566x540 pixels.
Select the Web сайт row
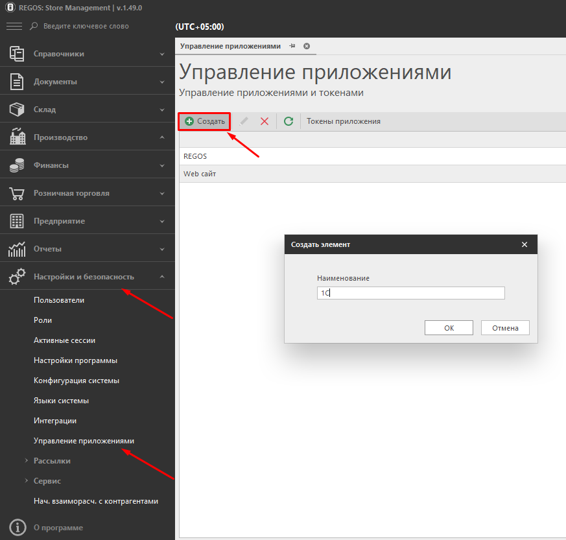point(373,174)
